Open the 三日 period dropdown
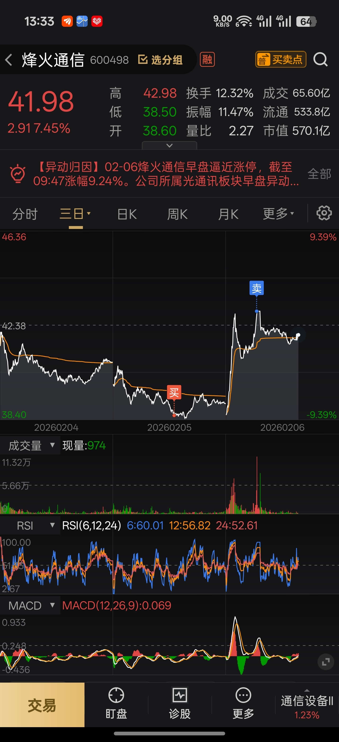This screenshot has height=742, width=339. pos(75,214)
